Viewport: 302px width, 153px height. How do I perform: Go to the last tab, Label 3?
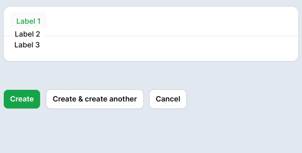click(x=27, y=45)
